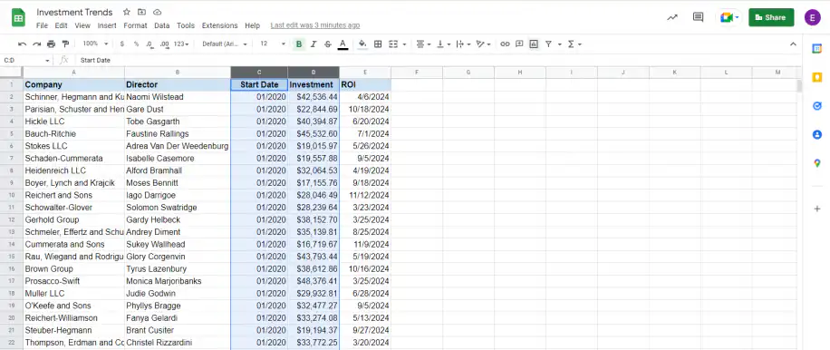This screenshot has width=830, height=350.
Task: Toggle bold formatting
Action: (299, 44)
